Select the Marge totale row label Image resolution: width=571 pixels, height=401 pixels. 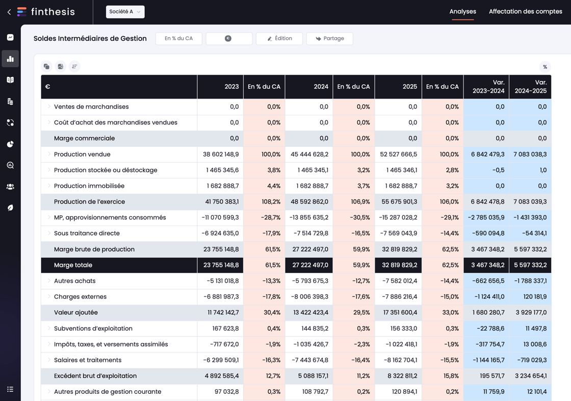click(x=73, y=265)
